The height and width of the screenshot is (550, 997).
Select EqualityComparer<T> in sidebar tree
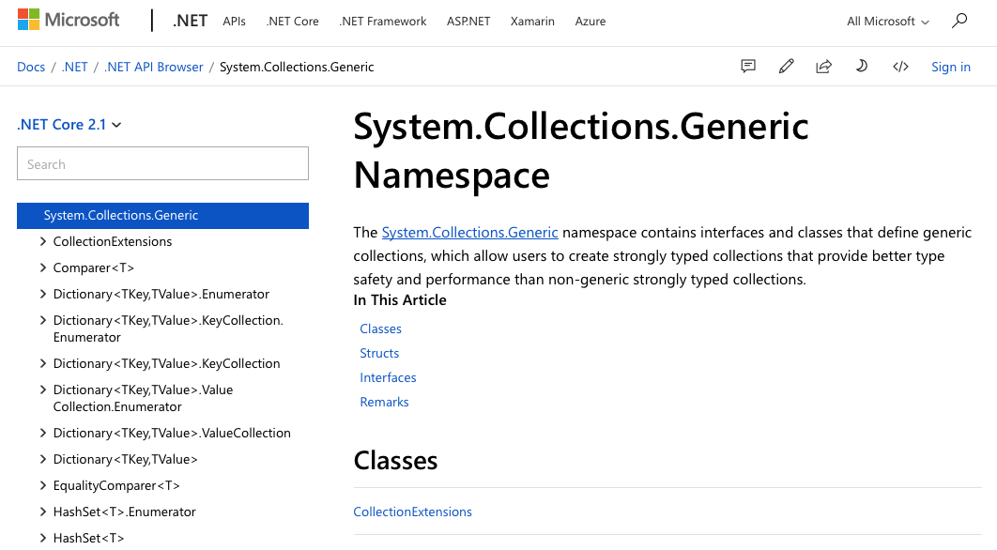point(116,486)
